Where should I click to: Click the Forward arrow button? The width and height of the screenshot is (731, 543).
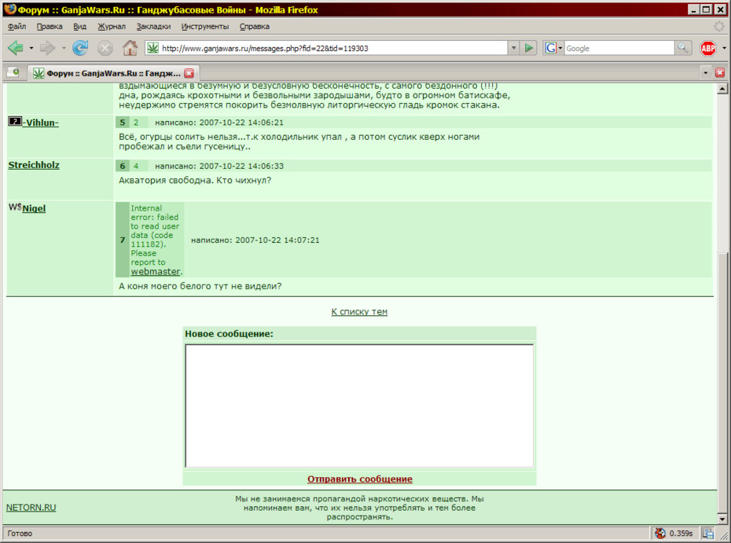47,47
